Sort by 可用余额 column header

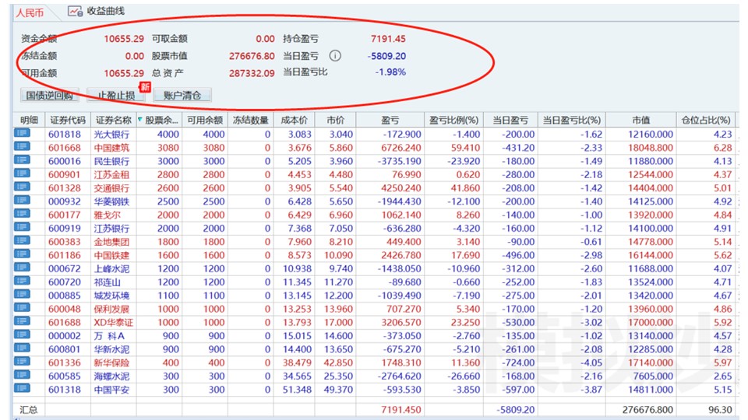(205, 120)
